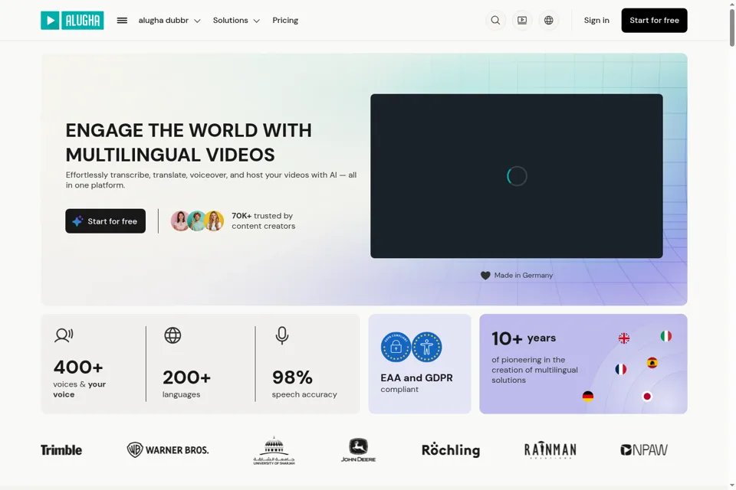This screenshot has width=736, height=490.
Task: Click the 'ENGAGE THE WORLD WITH MULTILINGUAL VIDEOS' headline
Action: (189, 142)
